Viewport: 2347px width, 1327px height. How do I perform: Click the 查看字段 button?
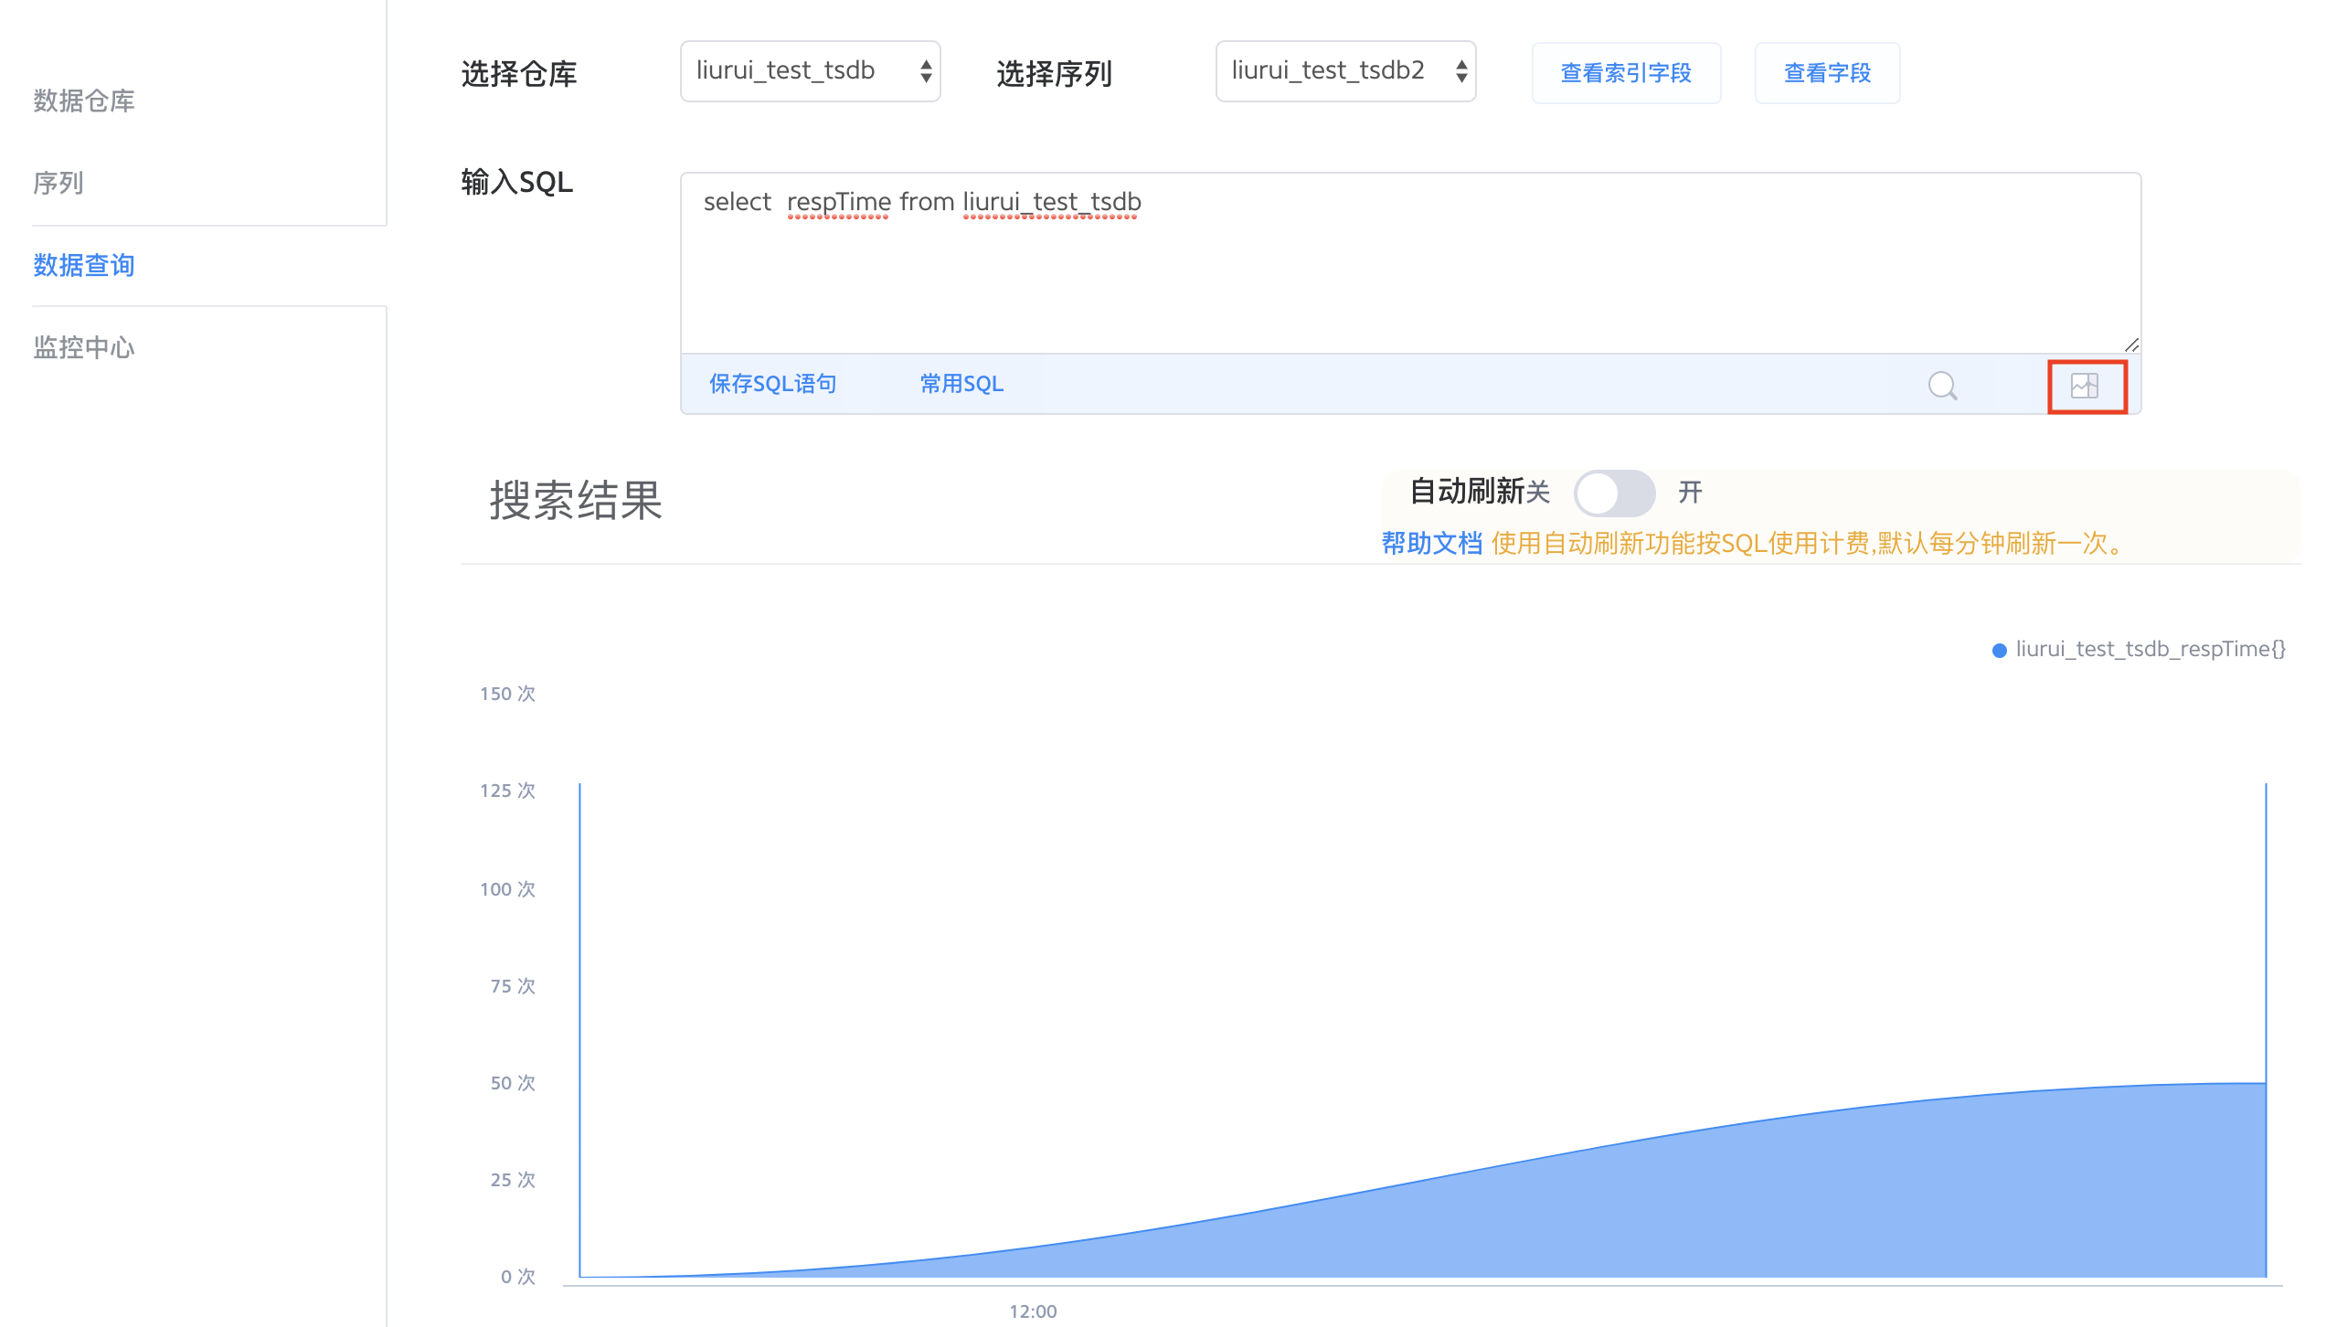(x=1826, y=73)
